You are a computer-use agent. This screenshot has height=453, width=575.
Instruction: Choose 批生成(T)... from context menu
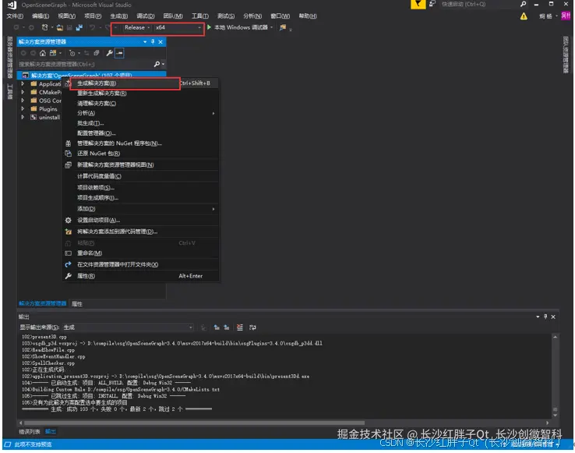(x=141, y=123)
